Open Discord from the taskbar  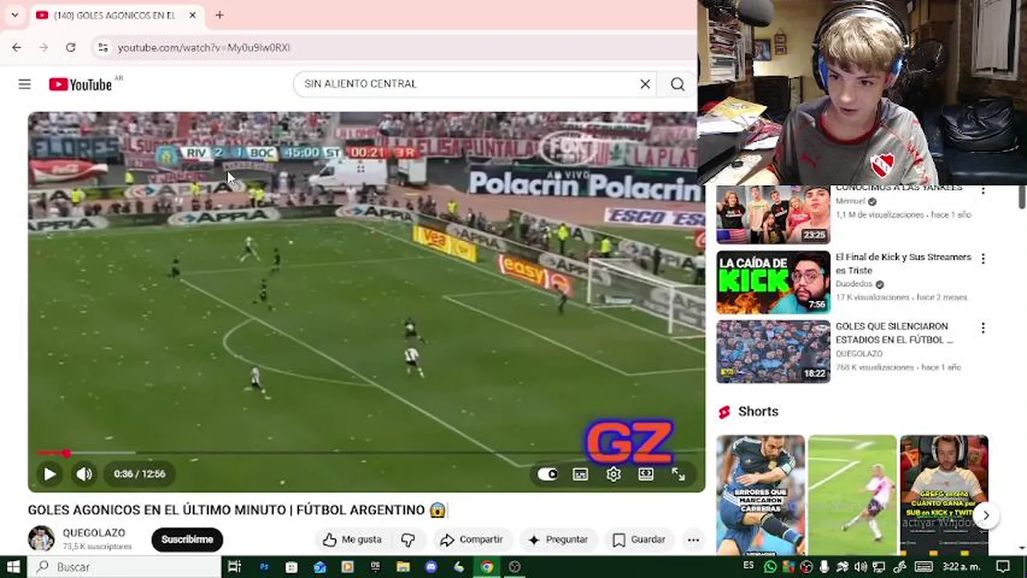coord(431,567)
